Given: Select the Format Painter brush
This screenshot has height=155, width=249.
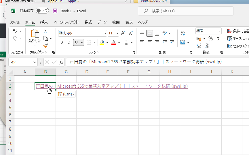Looking at the screenshot, I should pyautogui.click(x=45, y=46).
